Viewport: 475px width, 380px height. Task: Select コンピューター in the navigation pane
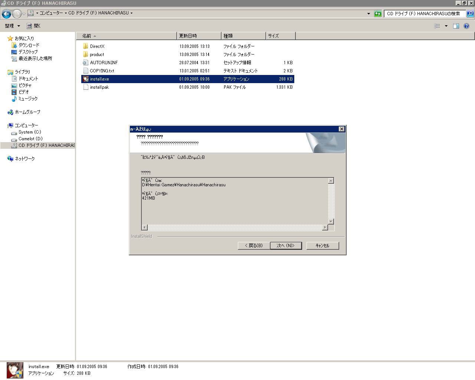26,125
